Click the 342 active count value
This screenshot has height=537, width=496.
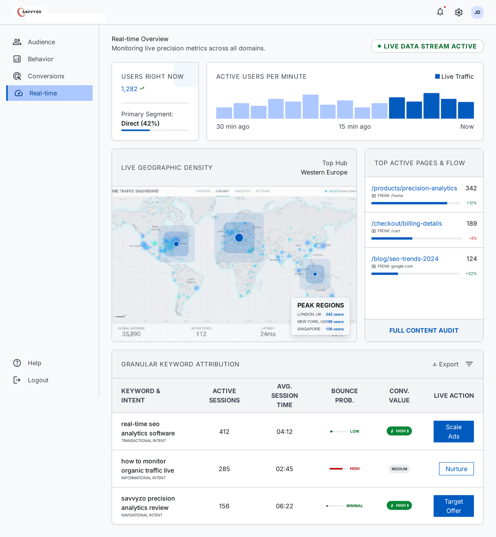point(471,188)
